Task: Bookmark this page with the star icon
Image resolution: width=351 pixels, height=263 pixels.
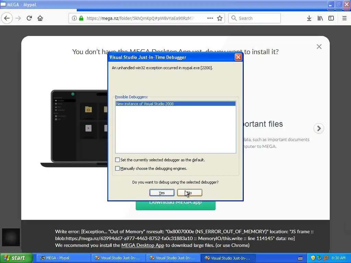Action: pos(220,18)
